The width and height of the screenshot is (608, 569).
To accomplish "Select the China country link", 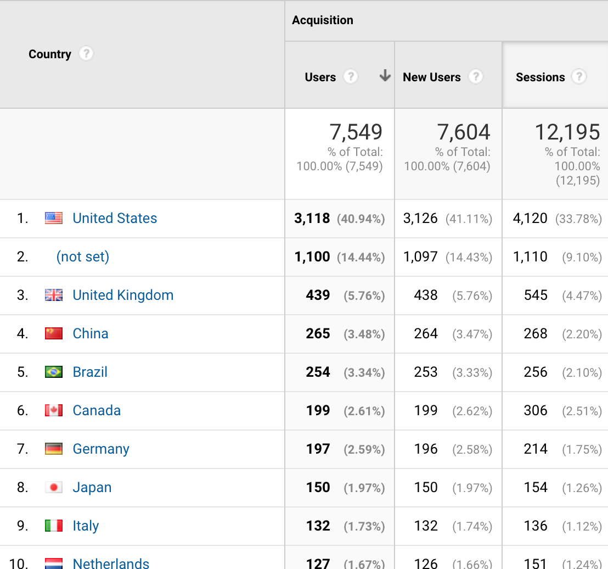I will tap(91, 333).
